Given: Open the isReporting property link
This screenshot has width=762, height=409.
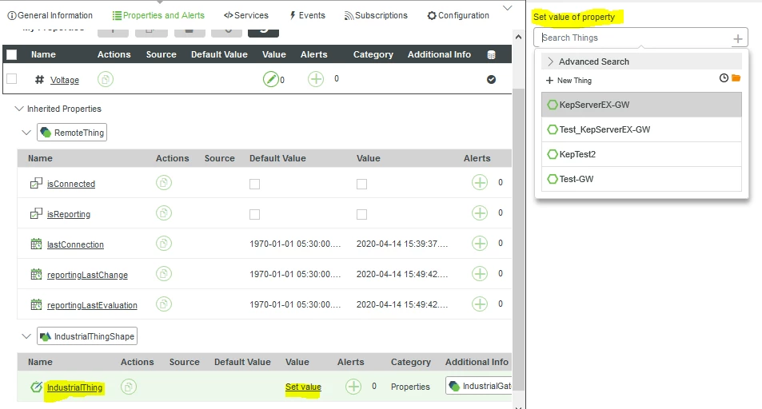Looking at the screenshot, I should (x=69, y=214).
